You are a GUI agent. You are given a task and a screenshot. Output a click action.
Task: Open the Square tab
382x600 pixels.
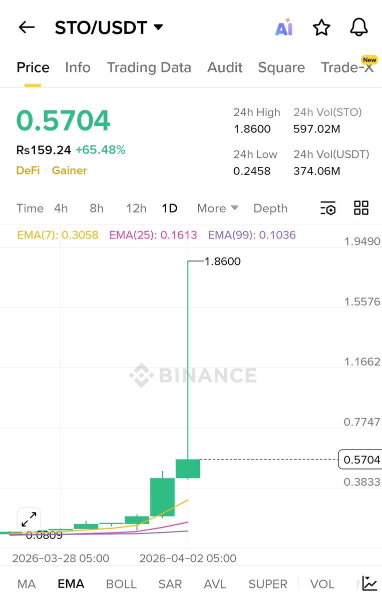click(281, 67)
